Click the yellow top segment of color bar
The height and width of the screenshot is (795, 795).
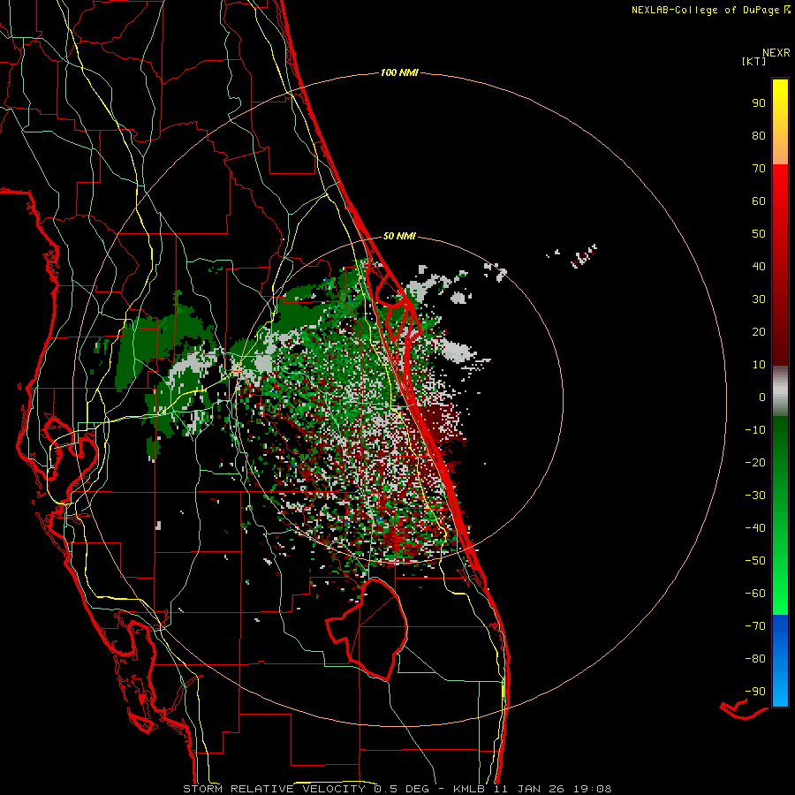click(780, 122)
